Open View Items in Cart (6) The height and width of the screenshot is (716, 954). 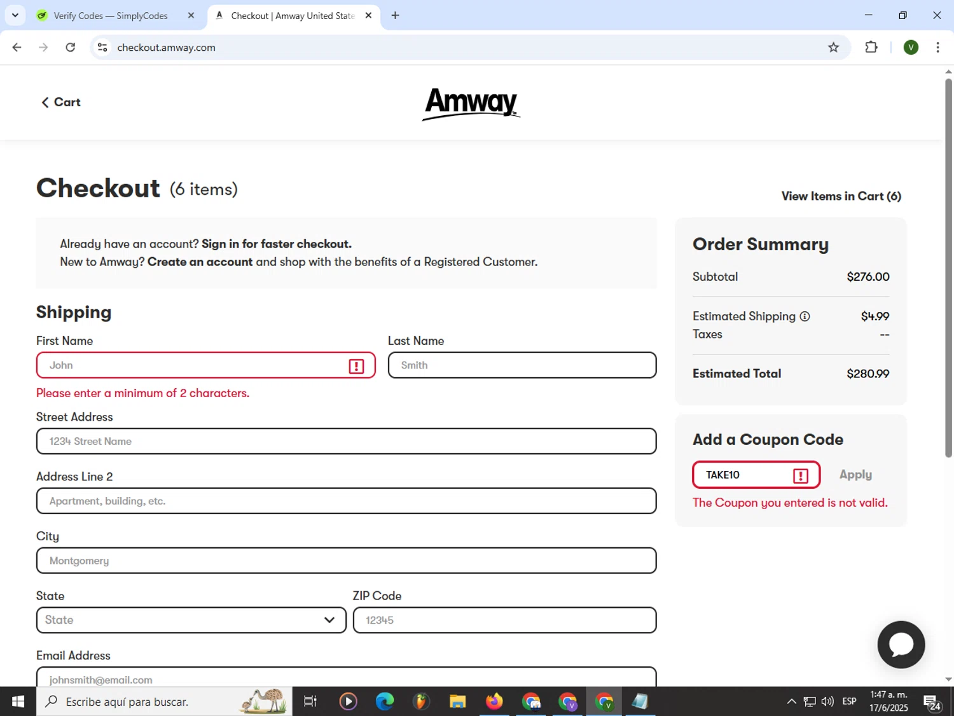pyautogui.click(x=841, y=197)
